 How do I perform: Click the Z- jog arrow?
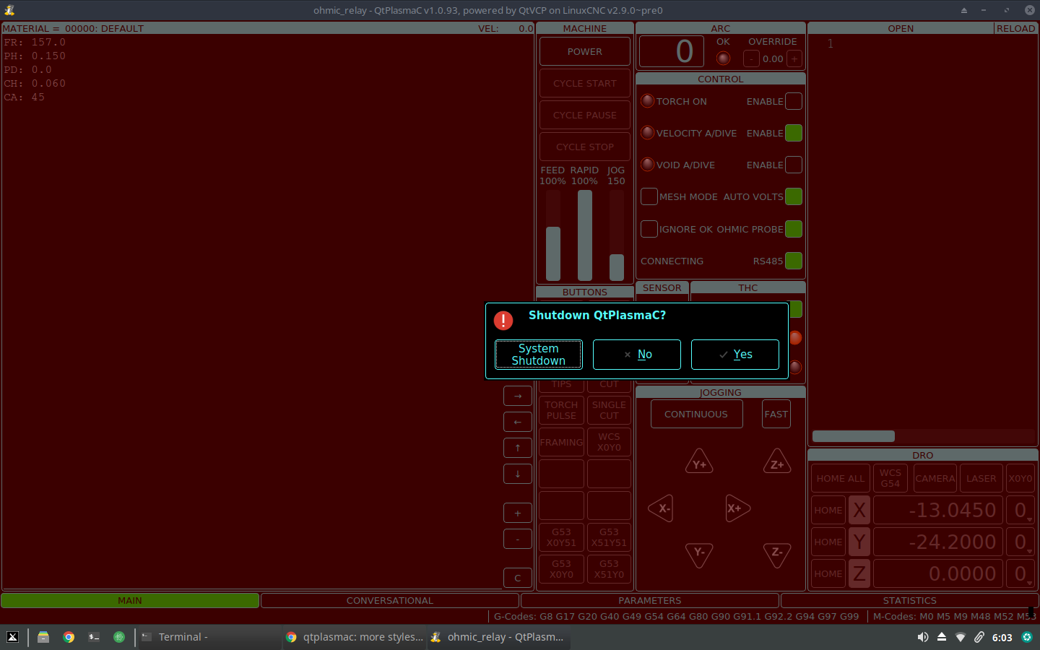click(777, 555)
